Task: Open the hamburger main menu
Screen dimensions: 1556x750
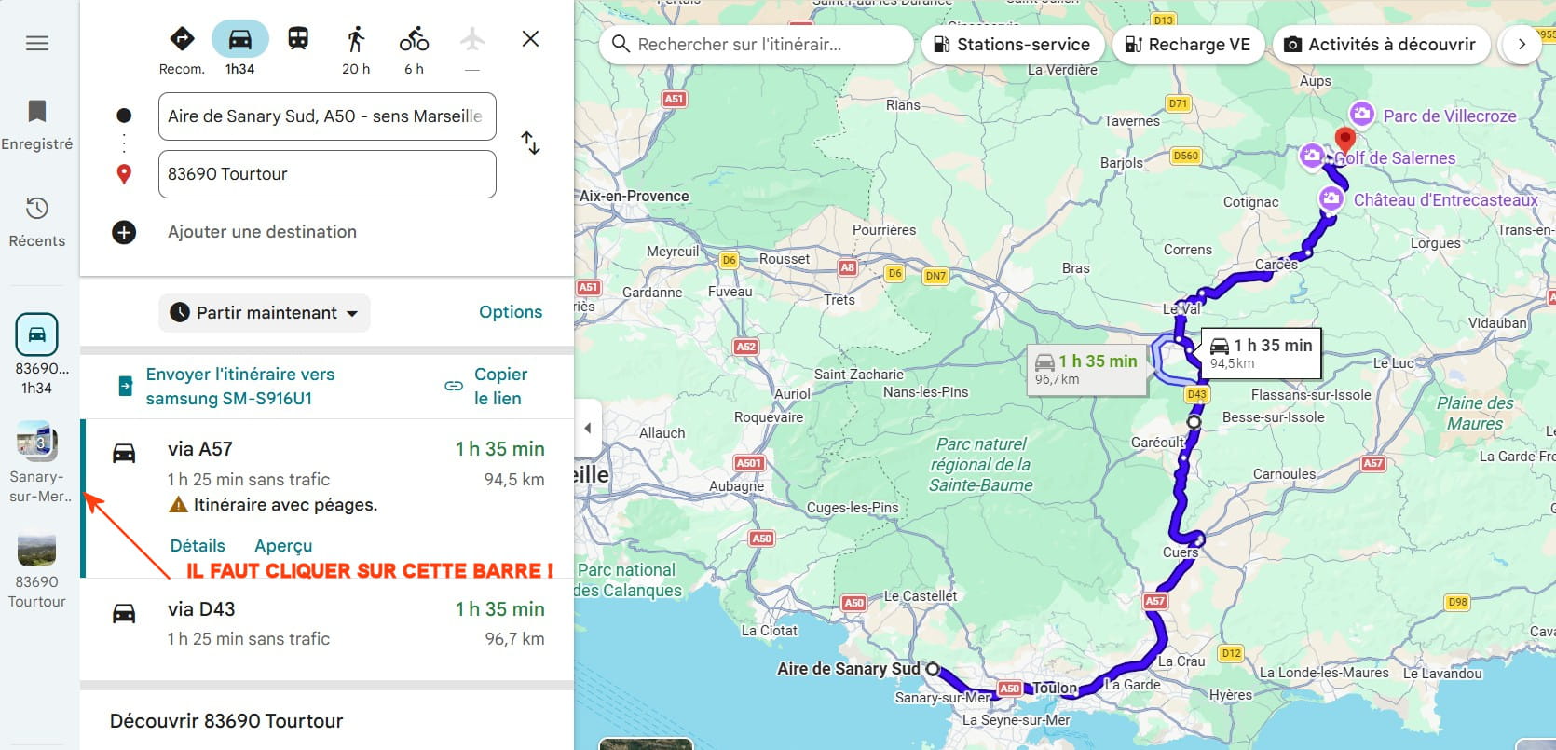Action: 37,44
